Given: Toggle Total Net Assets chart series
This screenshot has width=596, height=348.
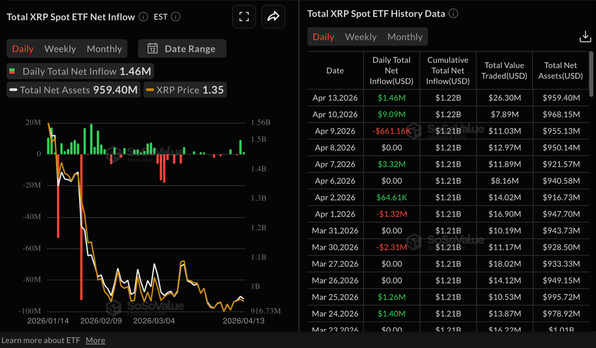Looking at the screenshot, I should click(73, 90).
